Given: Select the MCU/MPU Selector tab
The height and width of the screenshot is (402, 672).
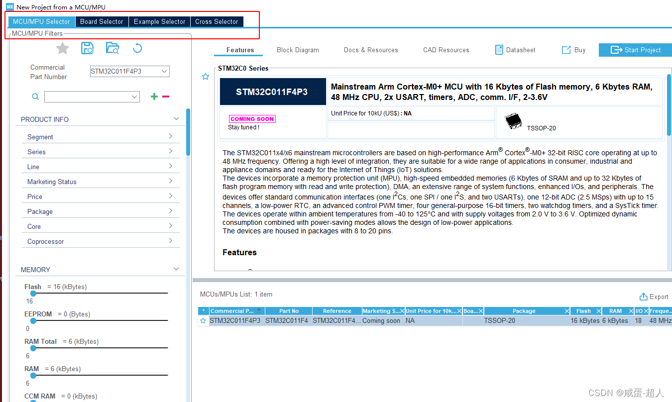Looking at the screenshot, I should (41, 21).
